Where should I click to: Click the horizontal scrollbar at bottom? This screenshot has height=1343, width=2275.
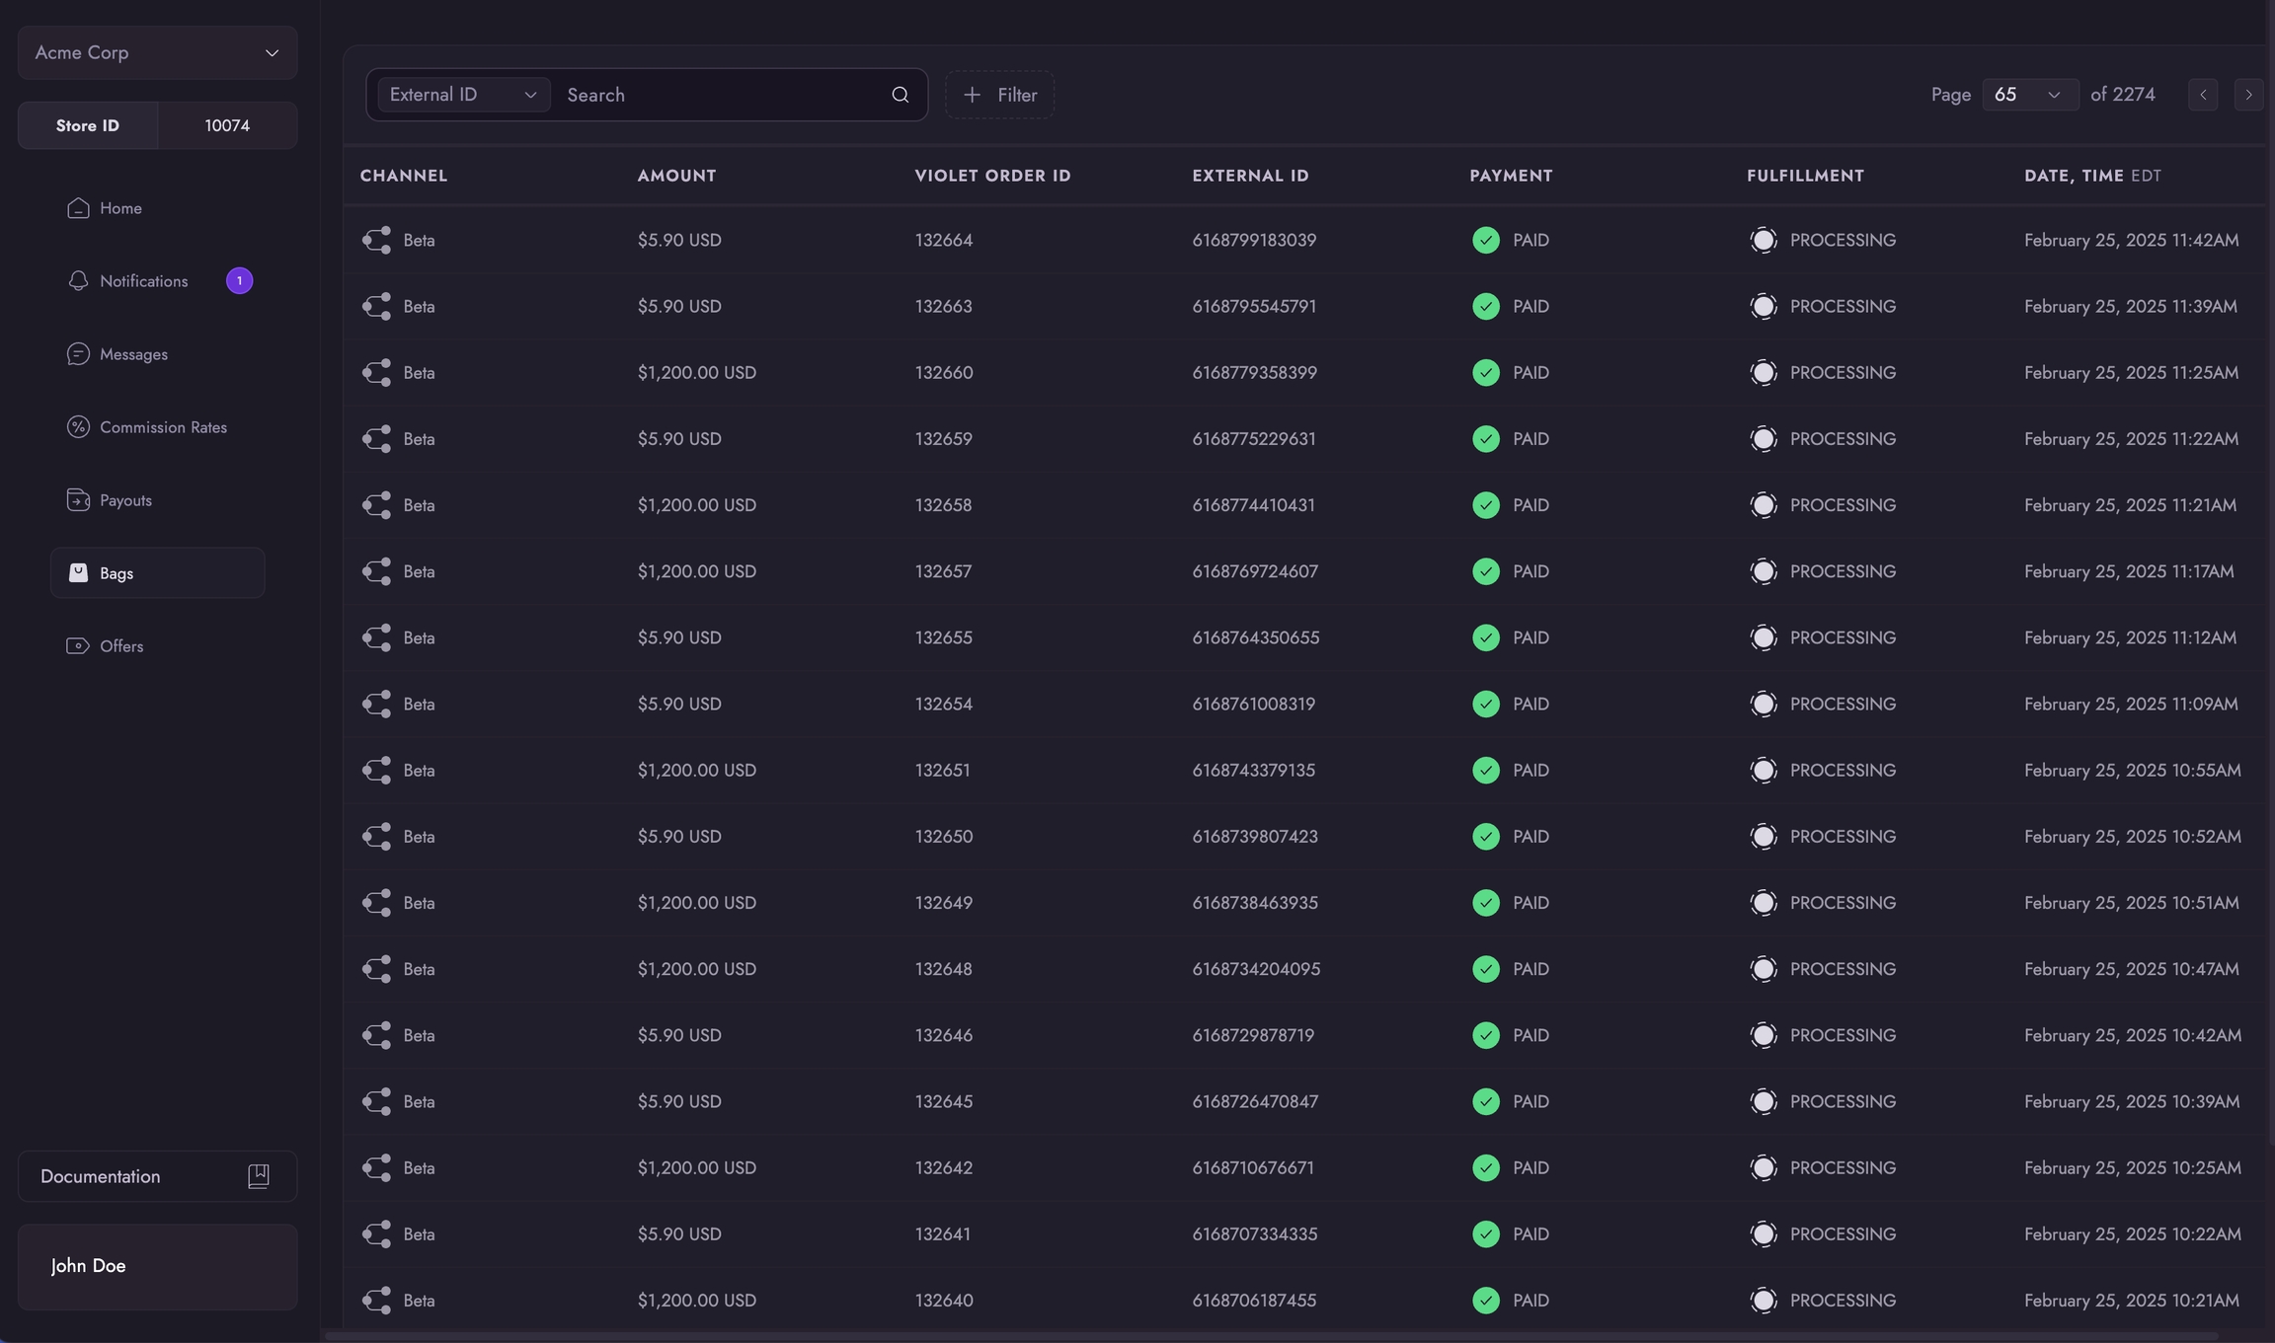pyautogui.click(x=1270, y=1335)
